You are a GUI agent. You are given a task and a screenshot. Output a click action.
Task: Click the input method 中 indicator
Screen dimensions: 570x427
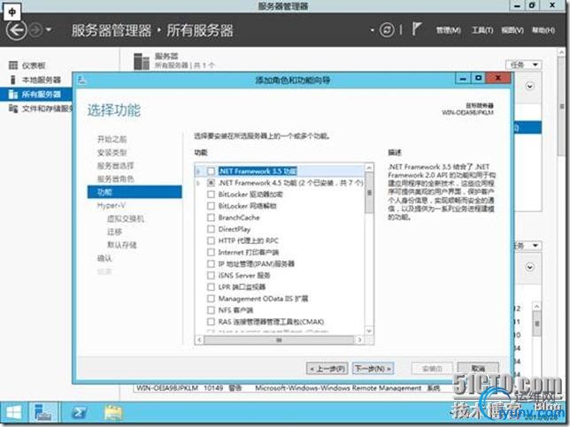click(12, 12)
